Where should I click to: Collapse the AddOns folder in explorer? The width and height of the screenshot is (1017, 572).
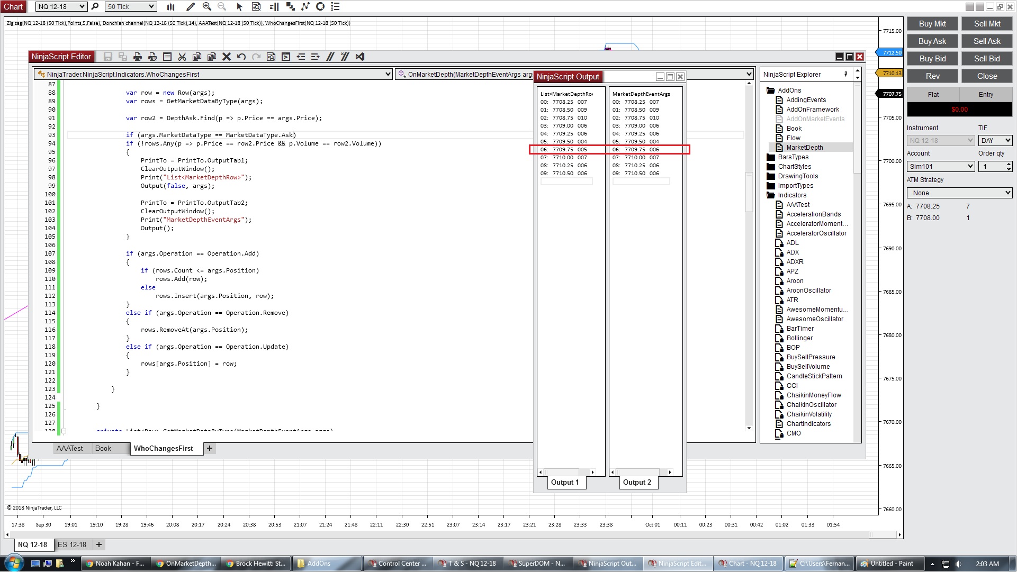click(770, 90)
